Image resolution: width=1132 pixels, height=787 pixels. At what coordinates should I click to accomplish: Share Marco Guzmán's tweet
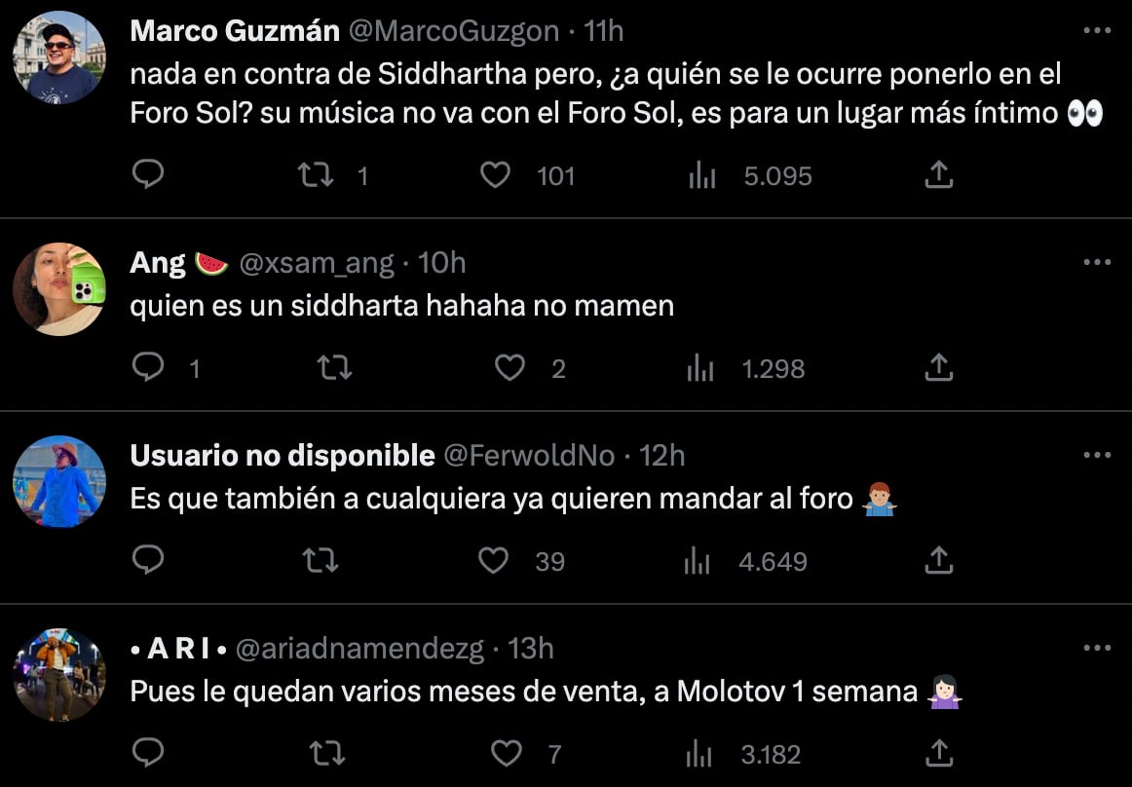[x=938, y=175]
